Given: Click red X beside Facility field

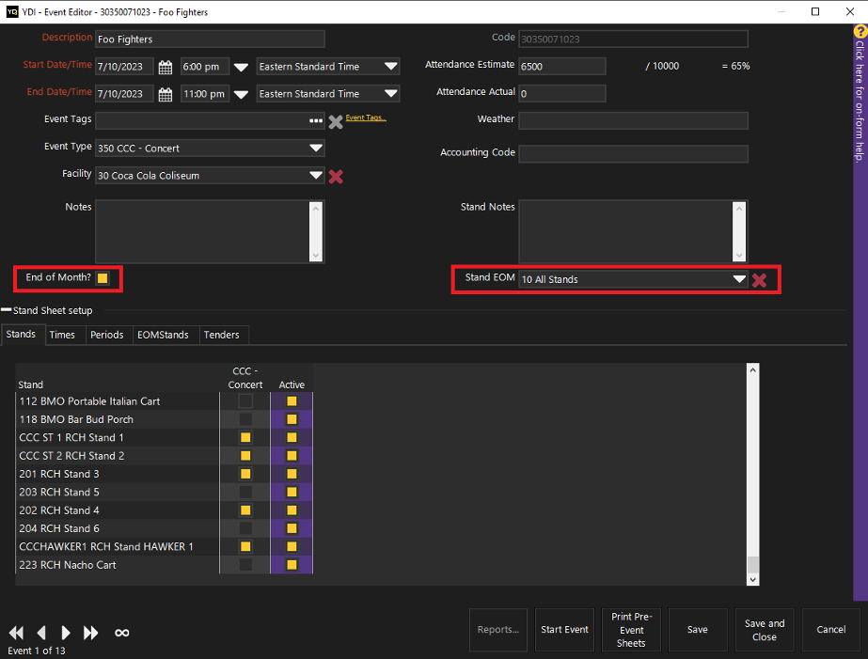Looking at the screenshot, I should pyautogui.click(x=335, y=176).
